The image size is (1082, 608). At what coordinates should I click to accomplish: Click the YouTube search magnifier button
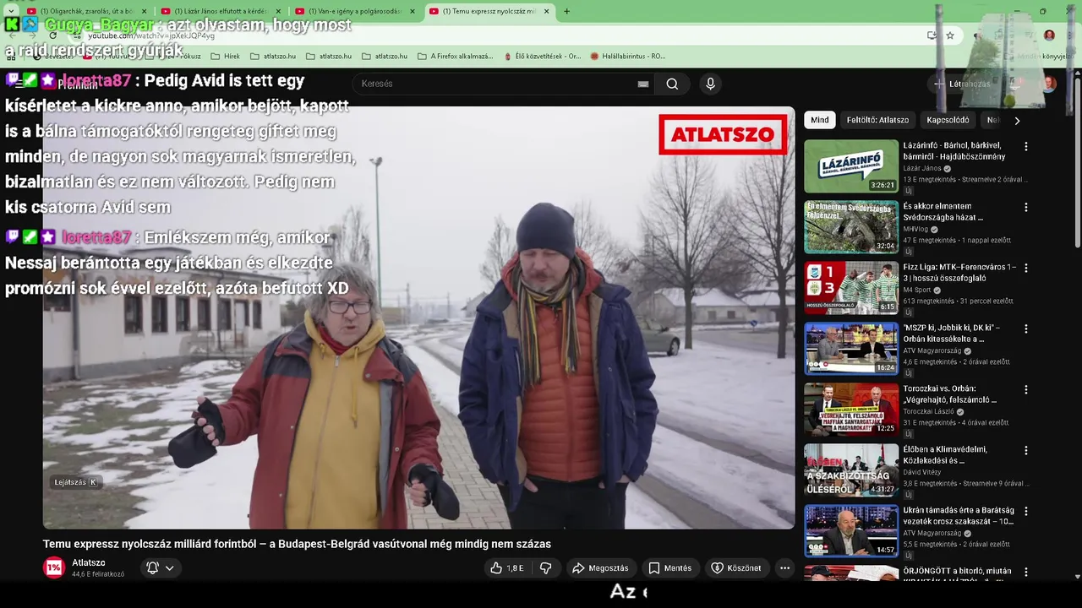pyautogui.click(x=672, y=84)
